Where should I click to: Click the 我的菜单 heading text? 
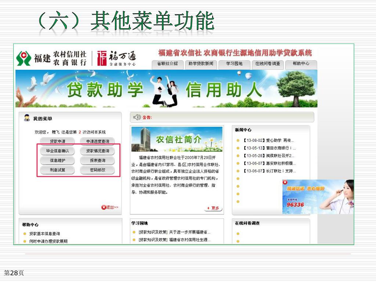[43, 119]
